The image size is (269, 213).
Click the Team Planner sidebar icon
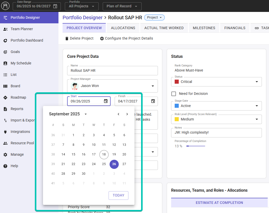[5, 29]
